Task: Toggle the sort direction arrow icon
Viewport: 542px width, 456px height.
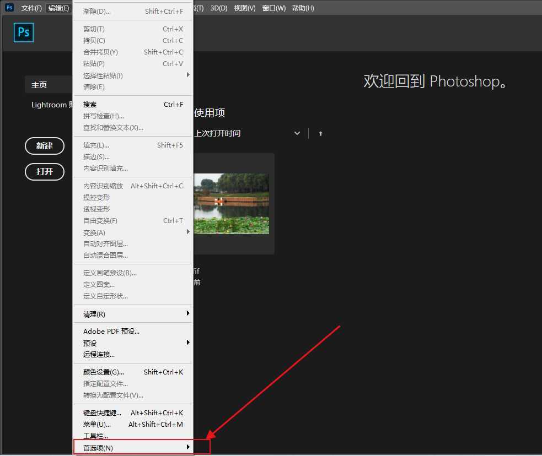Action: click(x=320, y=133)
